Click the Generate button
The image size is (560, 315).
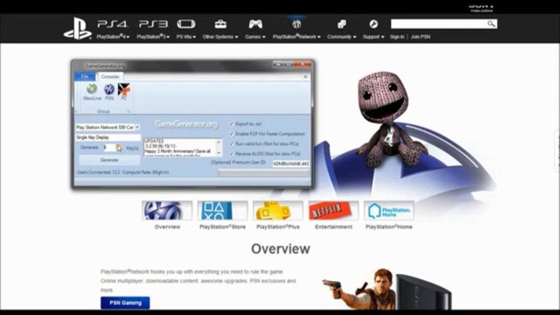(109, 160)
